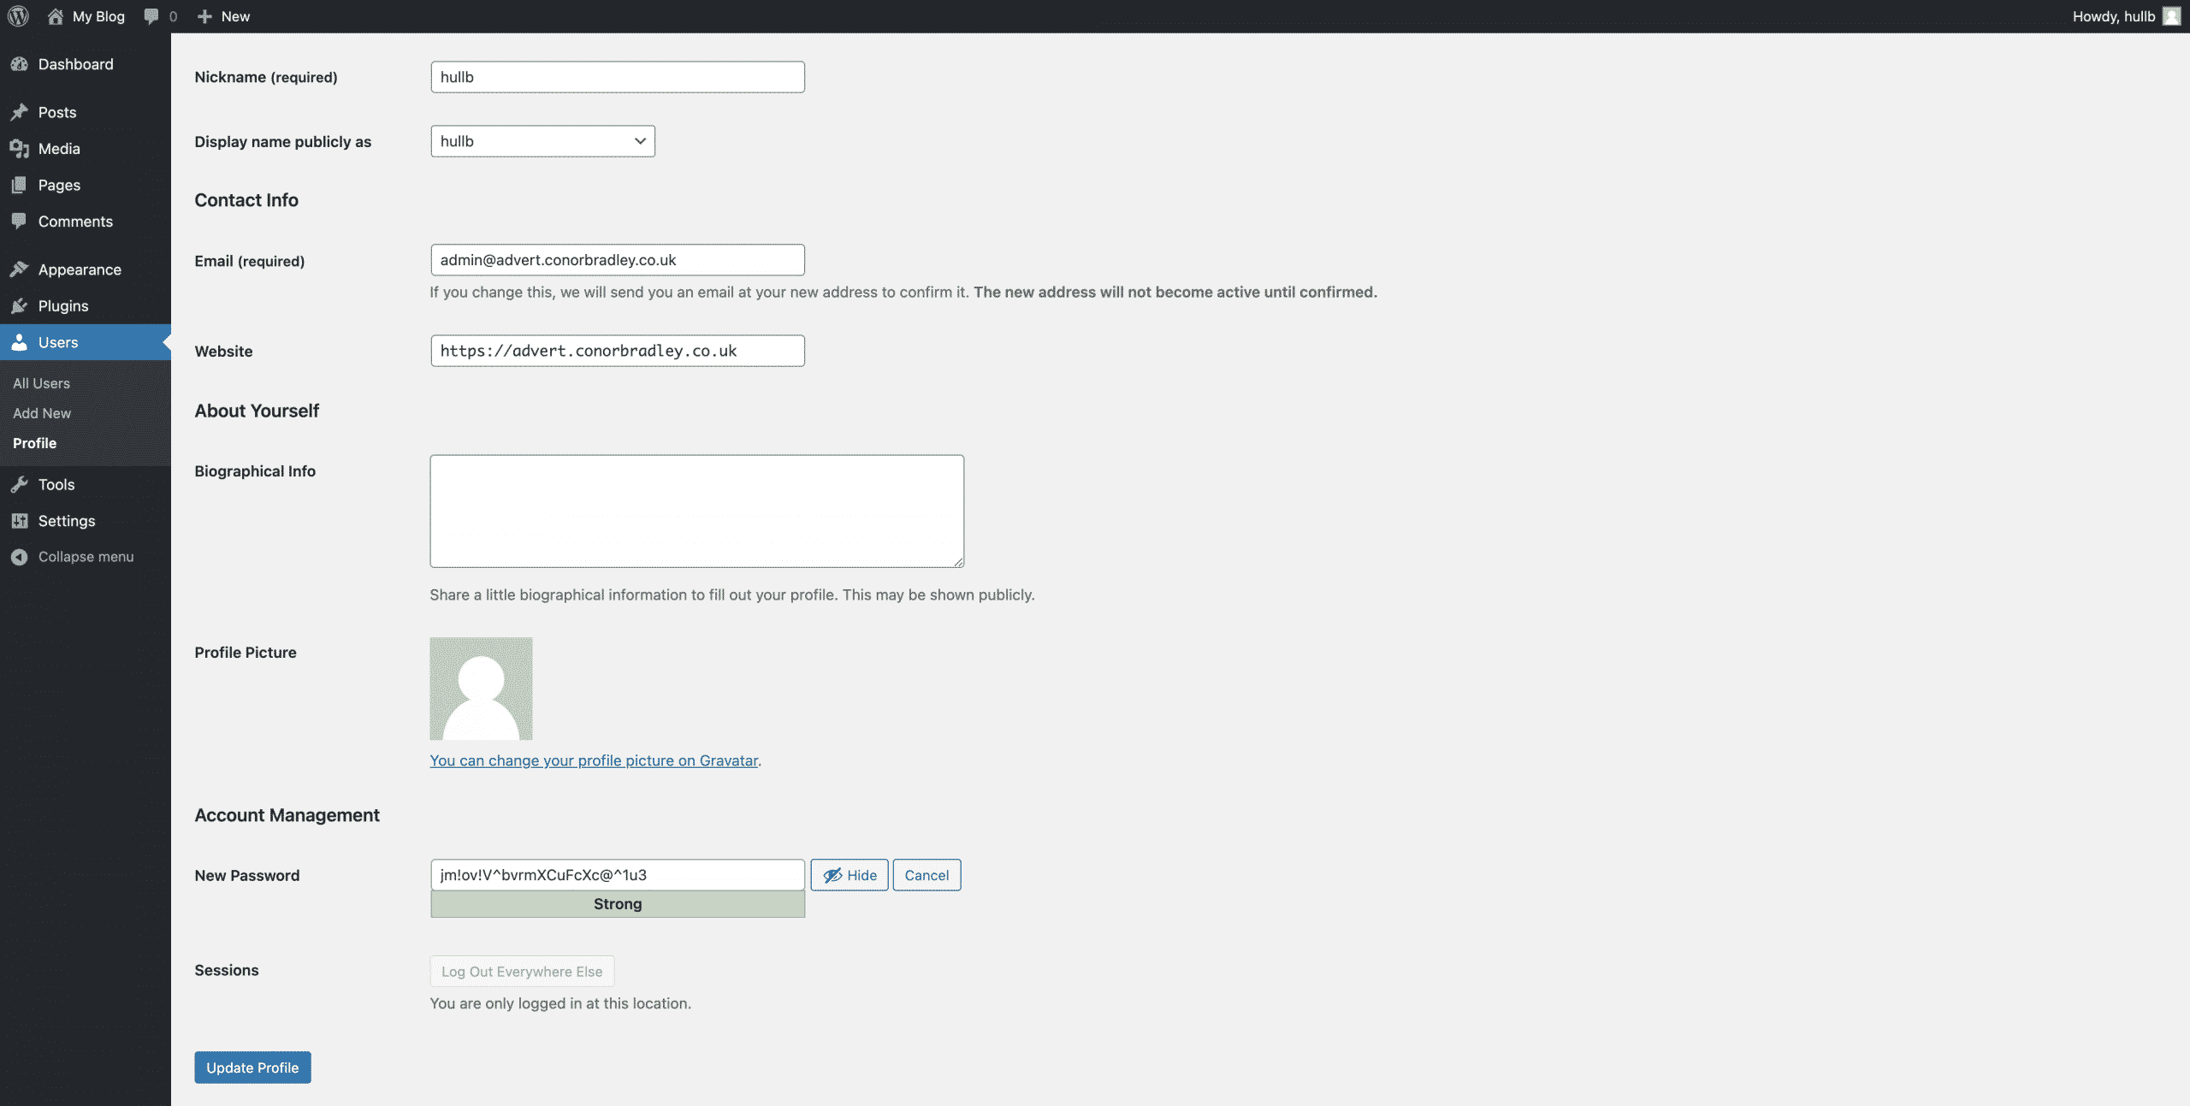Click the plus New icon in admin bar
Viewport: 2190px width, 1106px height.
point(204,16)
